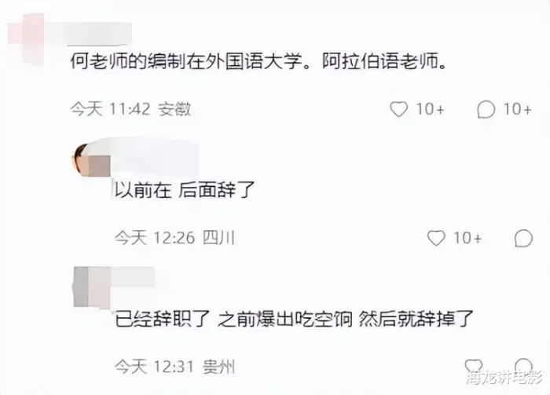This screenshot has height=395, width=550.
Task: Open avatar of 四川 commenter
Action: pyautogui.click(x=91, y=160)
